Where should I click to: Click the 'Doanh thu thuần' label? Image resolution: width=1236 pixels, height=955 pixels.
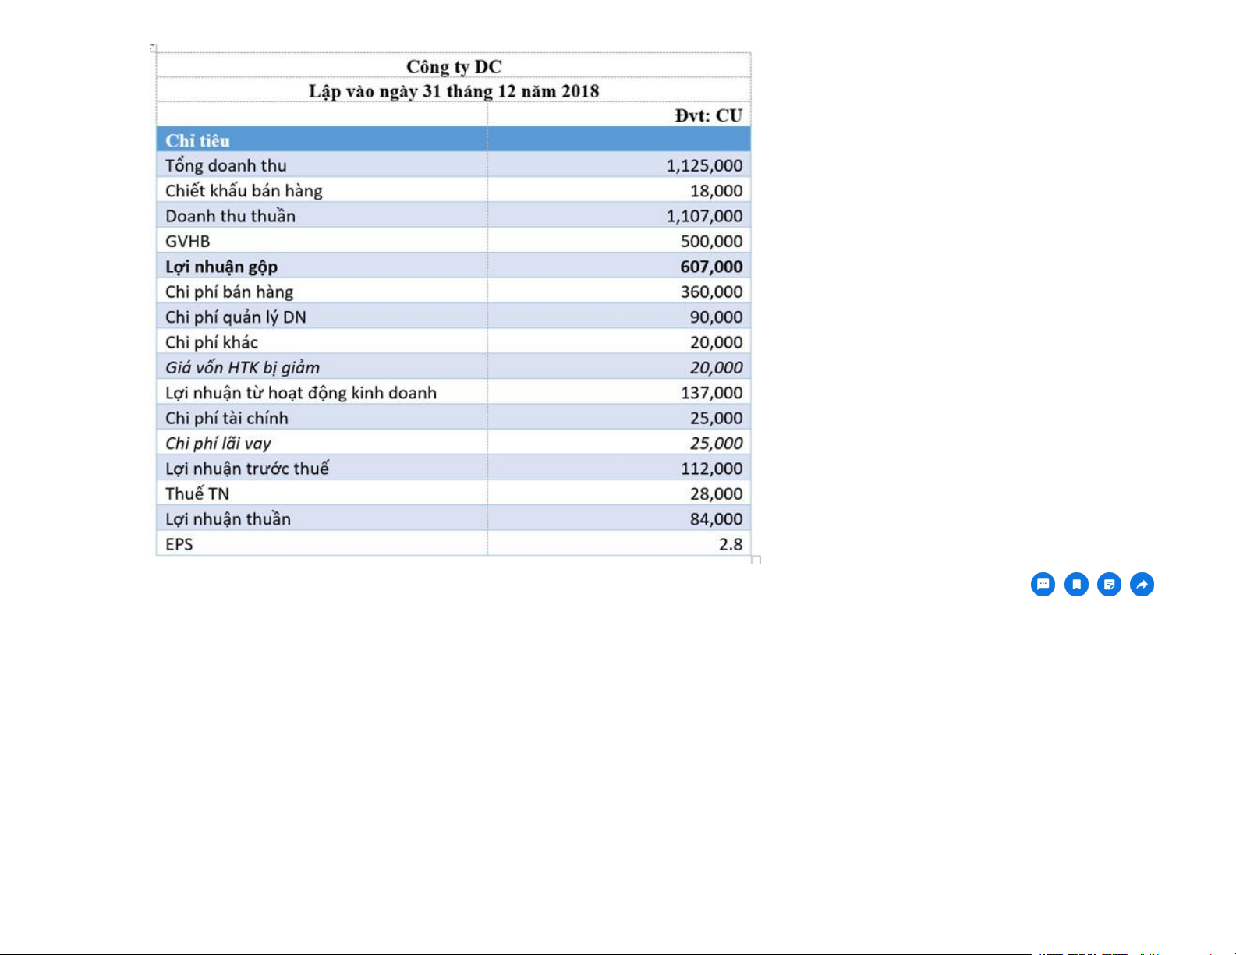click(x=230, y=216)
